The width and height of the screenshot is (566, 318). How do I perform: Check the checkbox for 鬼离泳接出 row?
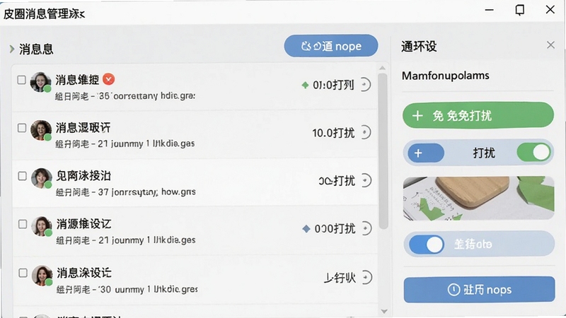coord(23,176)
